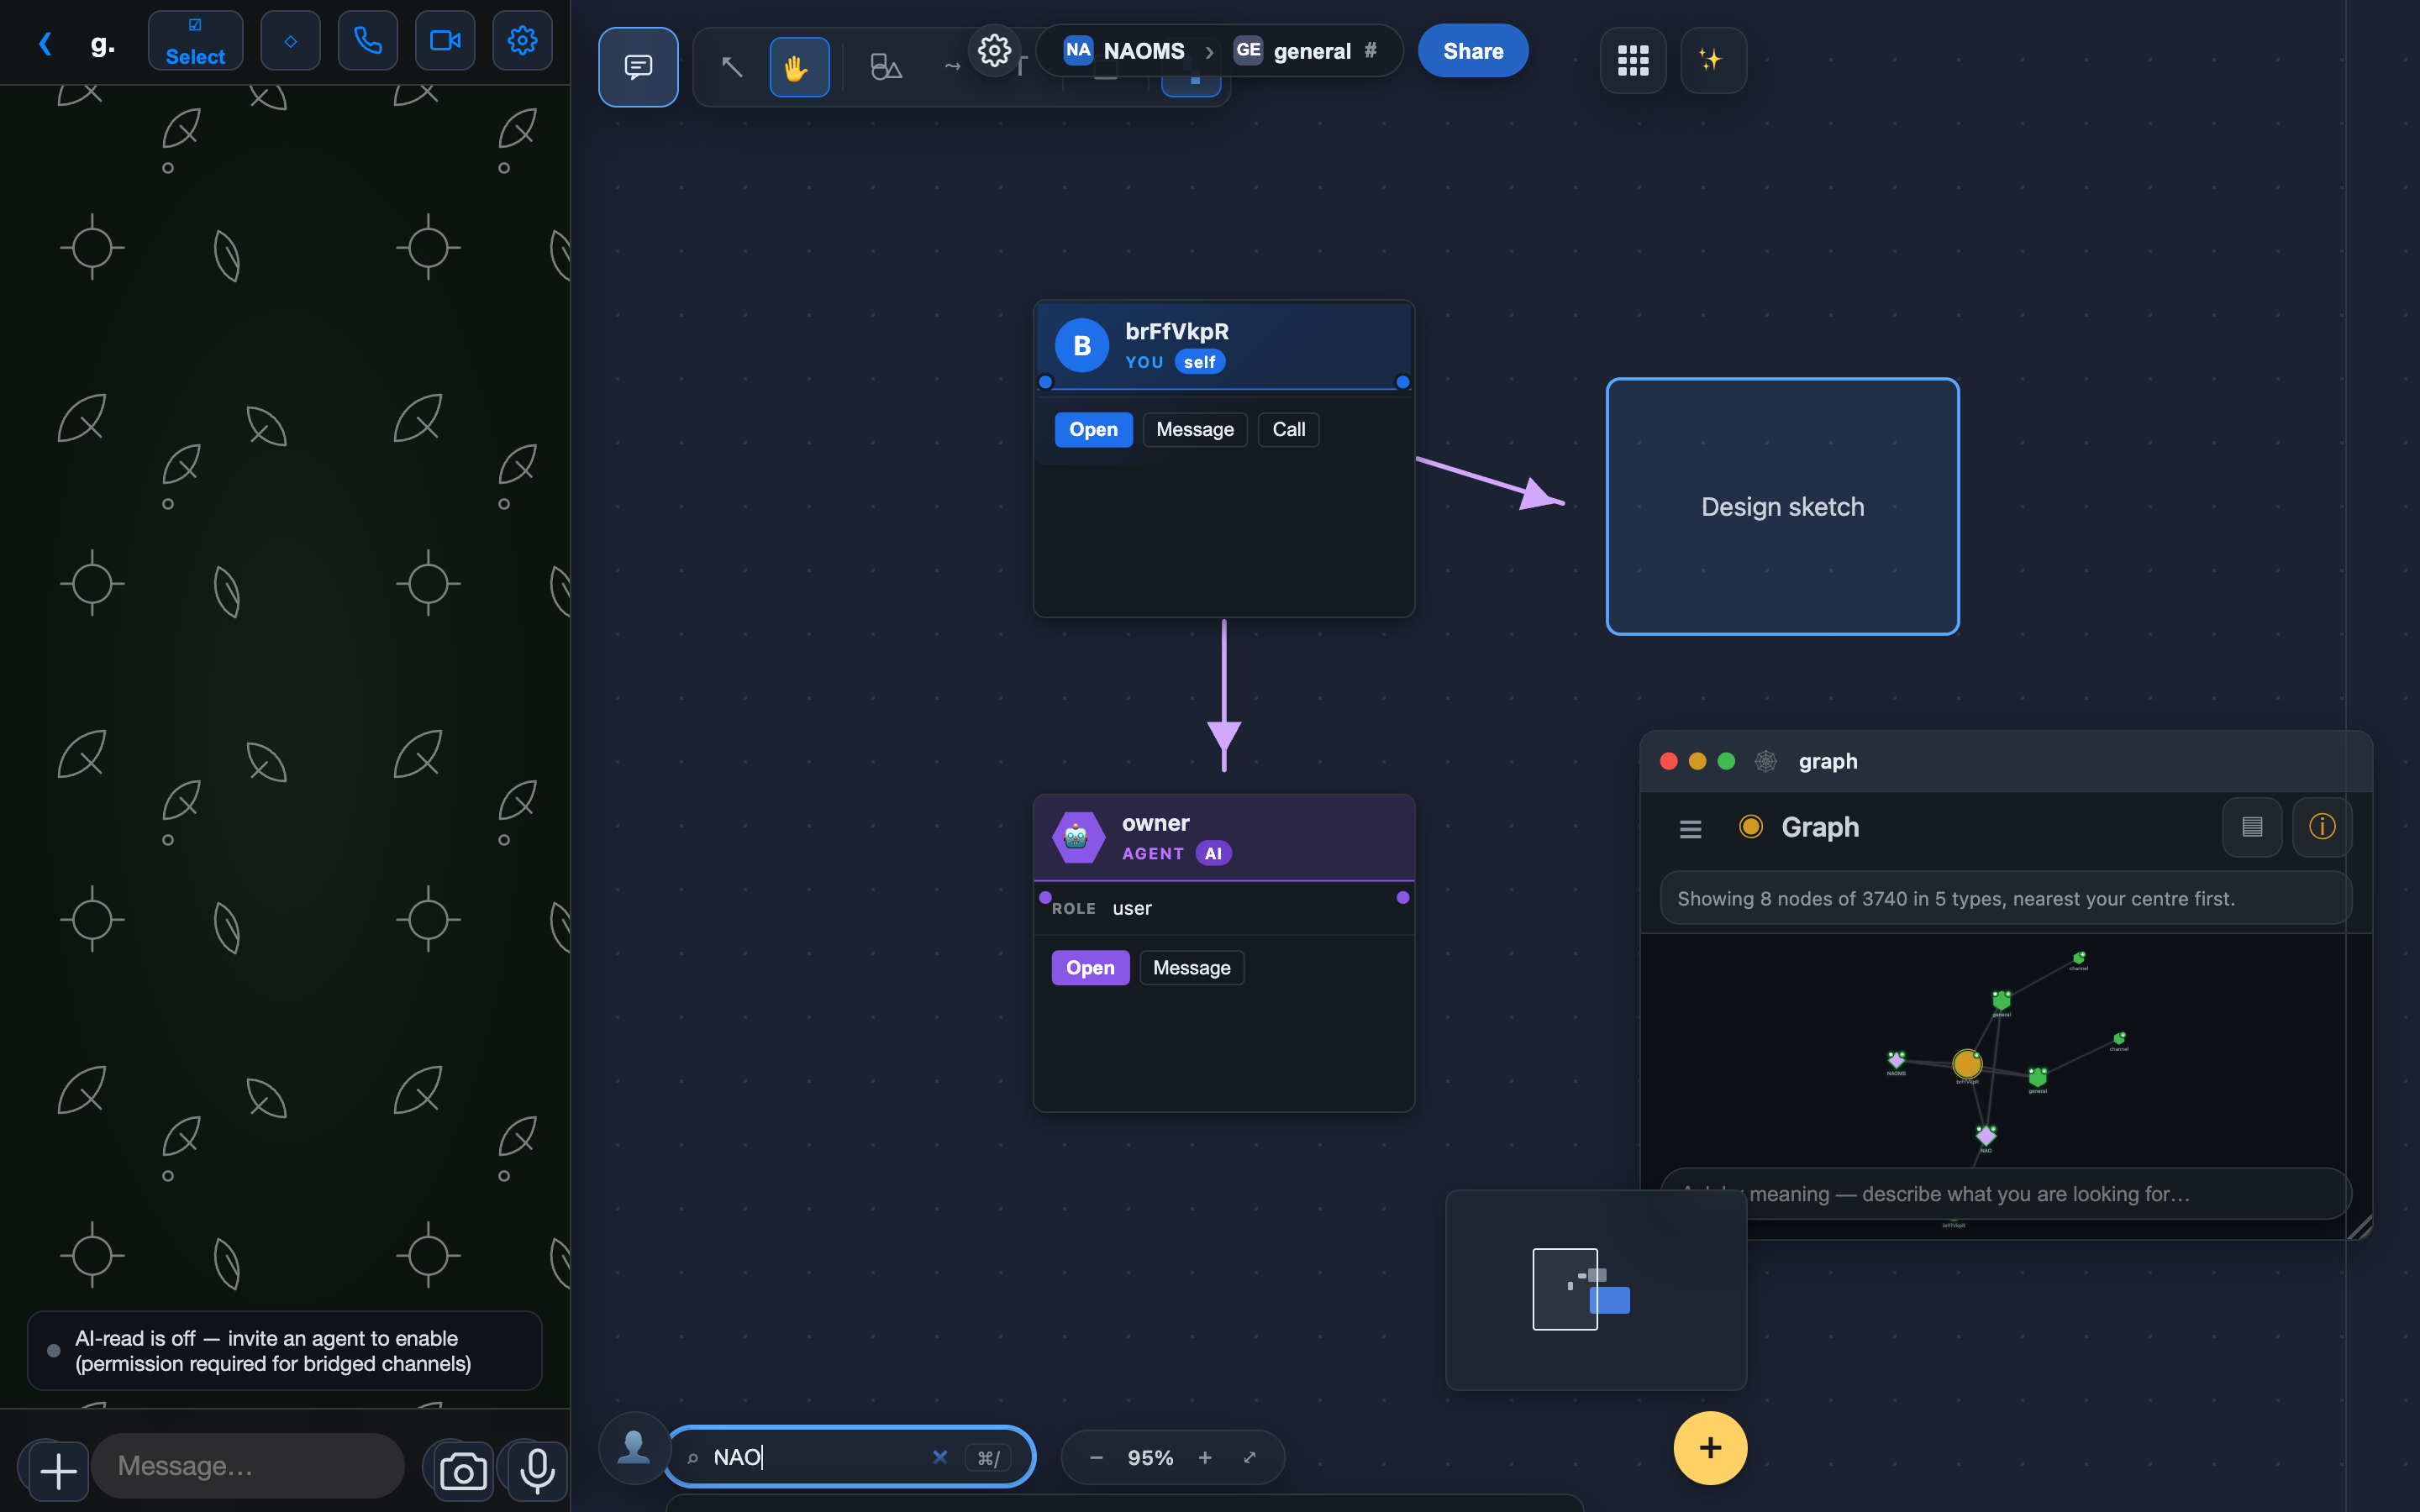The width and height of the screenshot is (2420, 1512).
Task: Choose the shapes tool
Action: point(885,67)
